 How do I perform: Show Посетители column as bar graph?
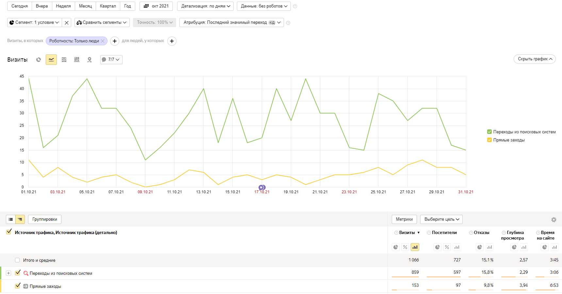457,247
